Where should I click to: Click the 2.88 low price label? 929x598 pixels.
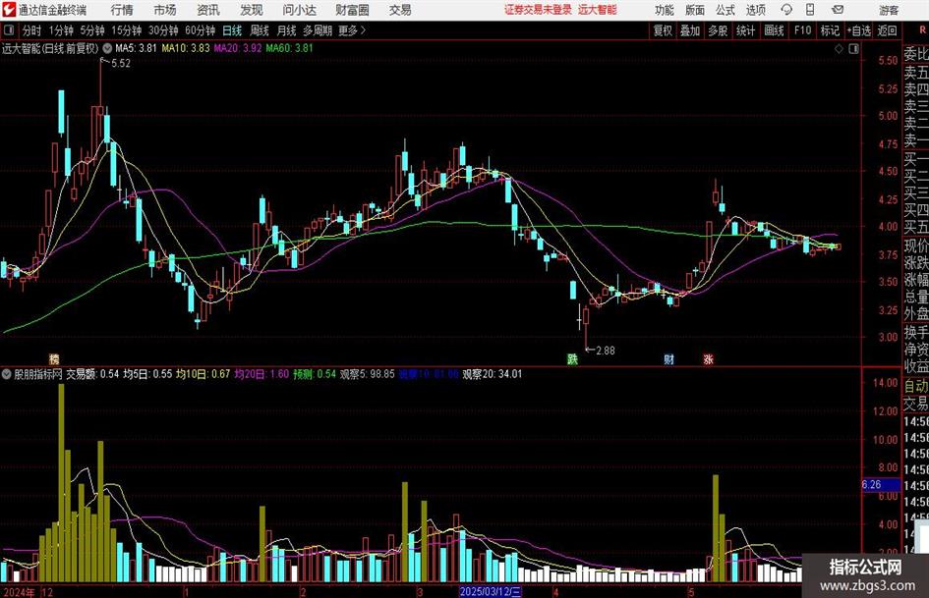[605, 351]
